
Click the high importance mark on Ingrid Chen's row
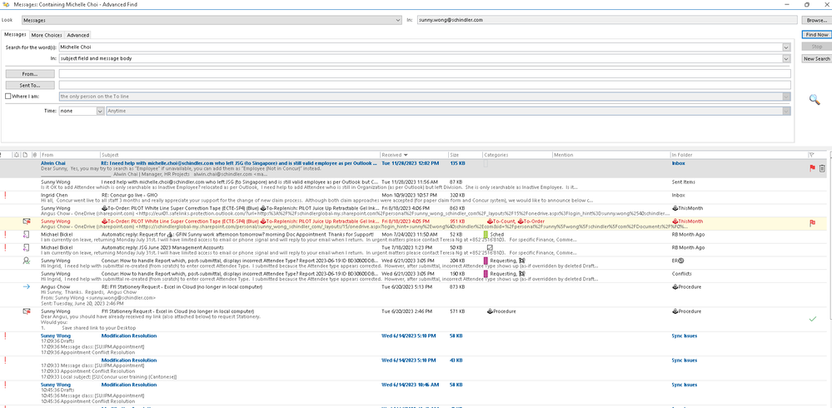click(x=5, y=195)
